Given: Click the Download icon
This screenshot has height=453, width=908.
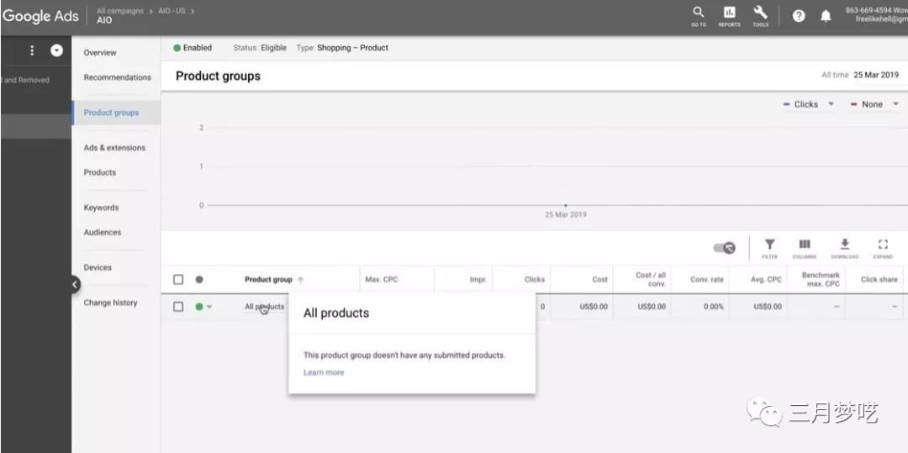Looking at the screenshot, I should (845, 247).
